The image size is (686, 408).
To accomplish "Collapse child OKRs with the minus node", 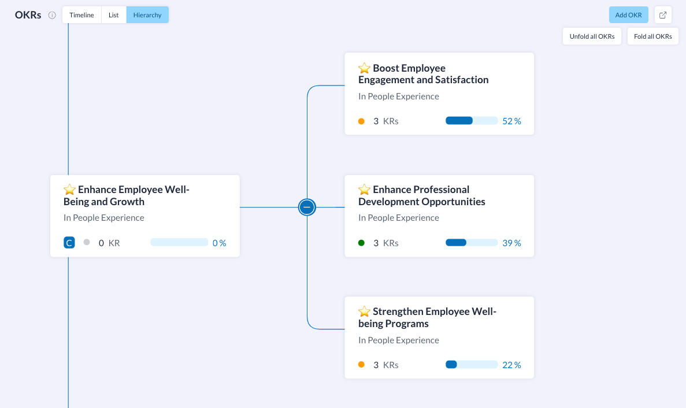I will (307, 207).
